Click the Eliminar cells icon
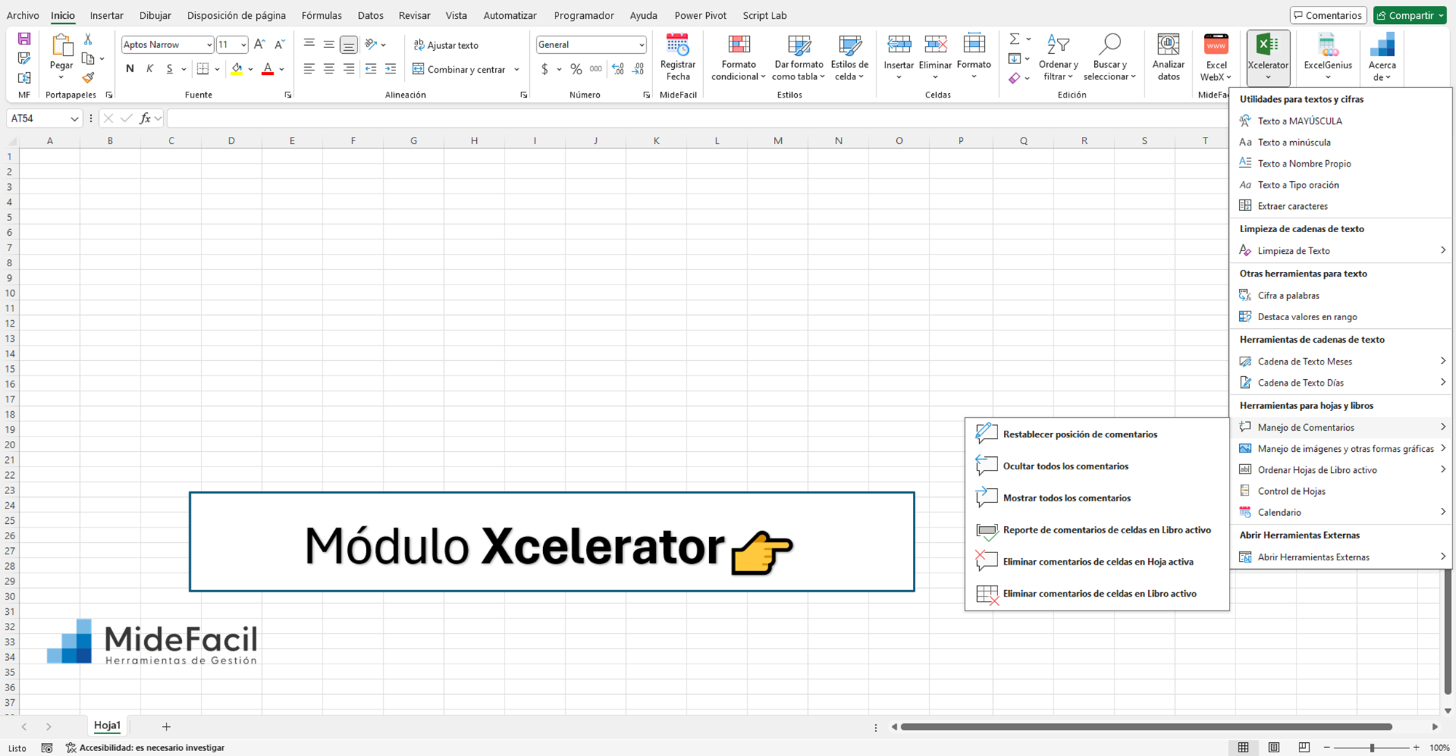 click(x=935, y=45)
